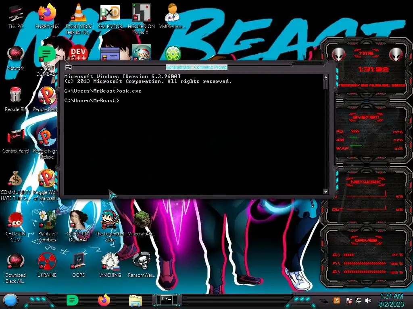Select the Minecraft4Fr... grass block icon

click(142, 223)
